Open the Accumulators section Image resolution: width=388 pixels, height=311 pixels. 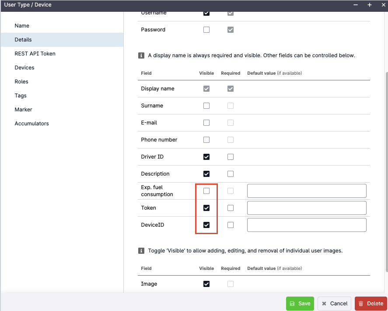[x=31, y=123]
